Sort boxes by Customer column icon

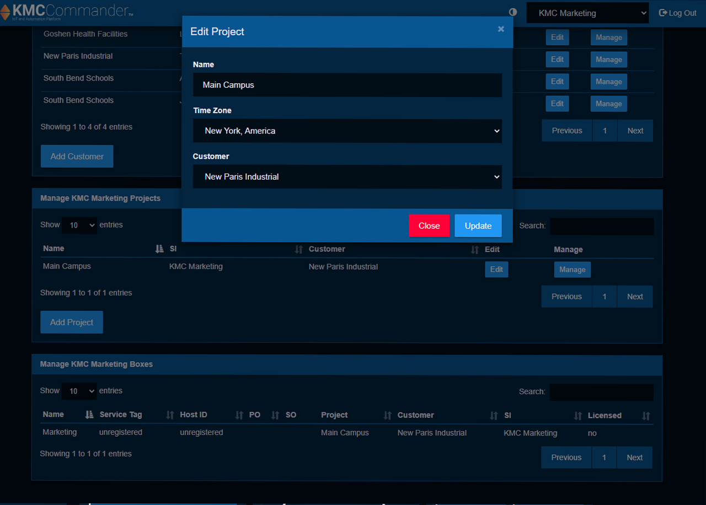click(x=494, y=415)
